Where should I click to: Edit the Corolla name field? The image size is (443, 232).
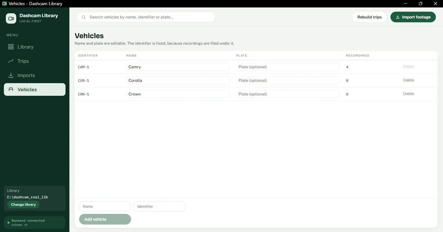point(178,81)
